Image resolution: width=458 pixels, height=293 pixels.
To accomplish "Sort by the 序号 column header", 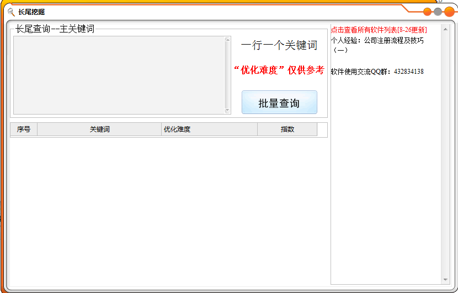I will coord(24,129).
